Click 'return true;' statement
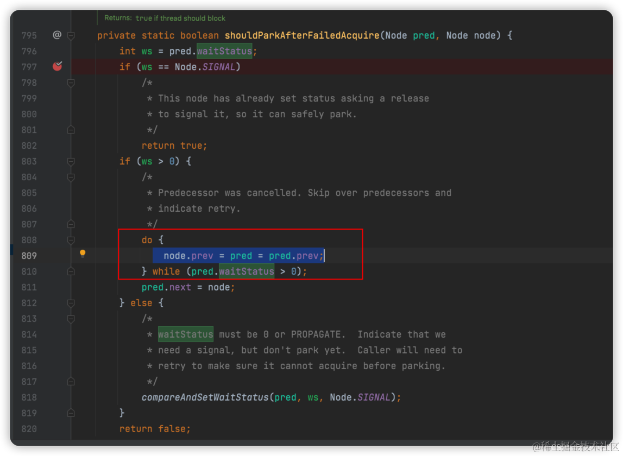This screenshot has width=623, height=456. 174,146
